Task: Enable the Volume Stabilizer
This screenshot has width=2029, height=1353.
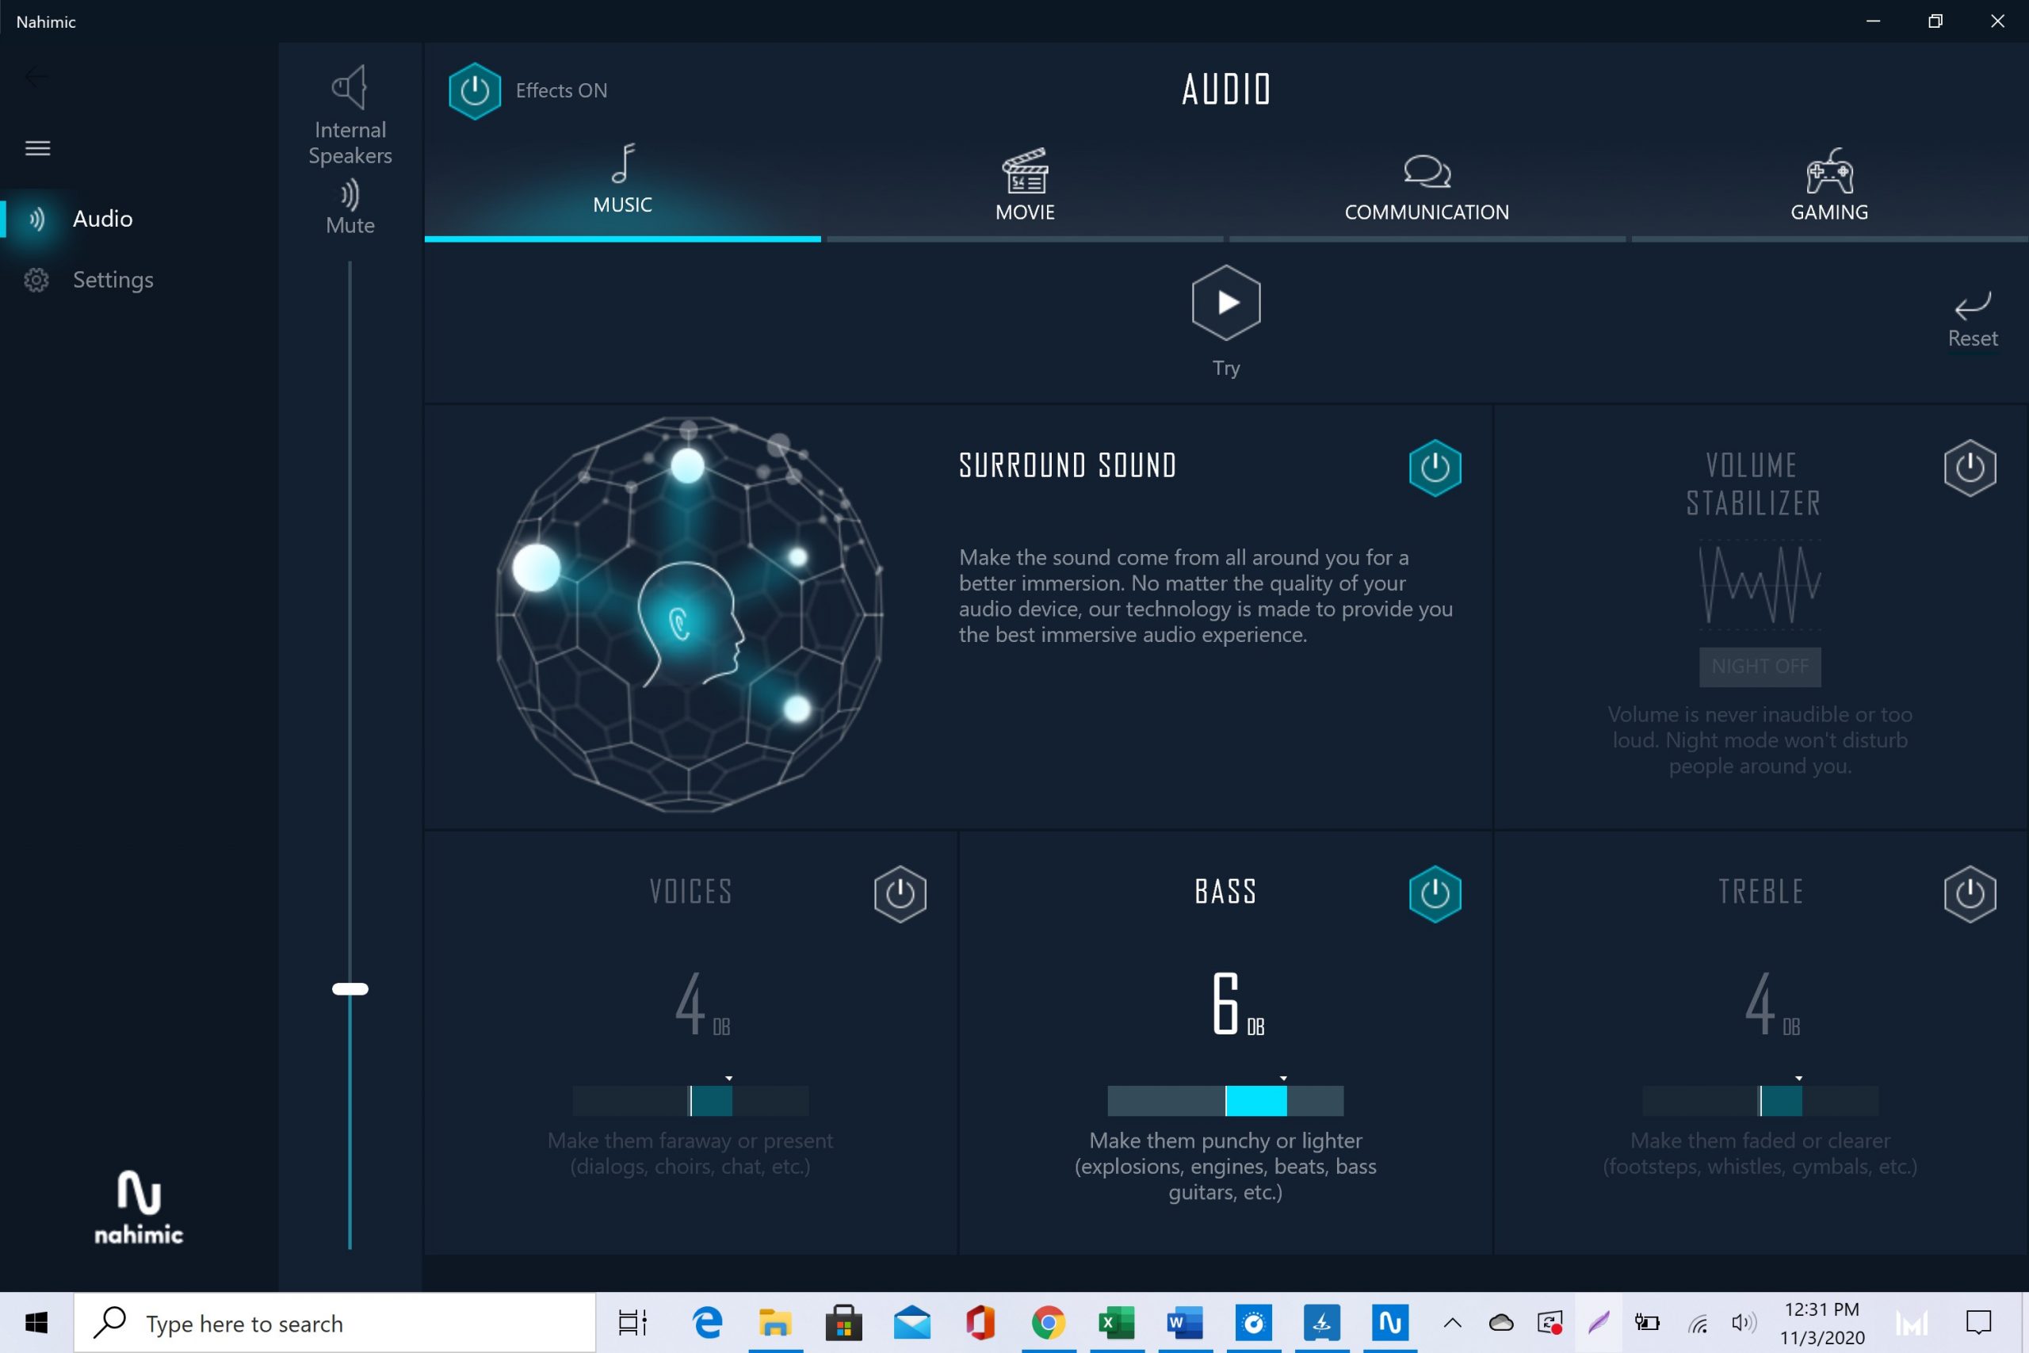Action: click(x=1969, y=468)
